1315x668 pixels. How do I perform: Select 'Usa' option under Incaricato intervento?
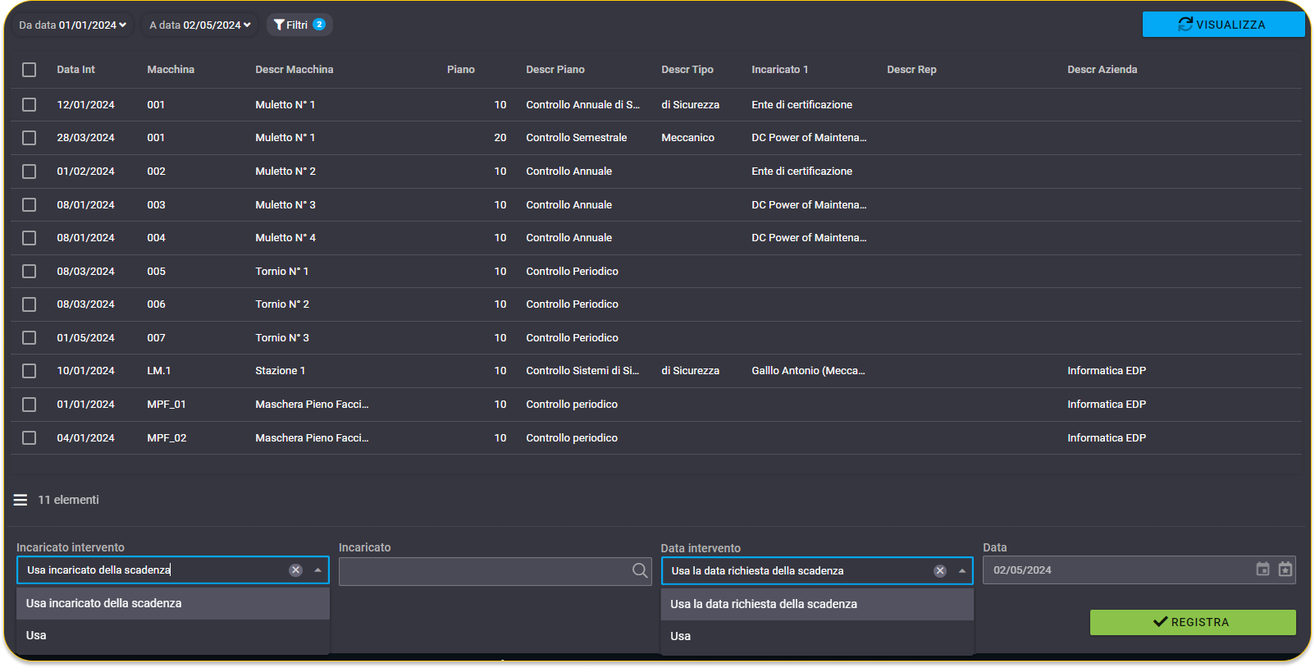pos(173,635)
